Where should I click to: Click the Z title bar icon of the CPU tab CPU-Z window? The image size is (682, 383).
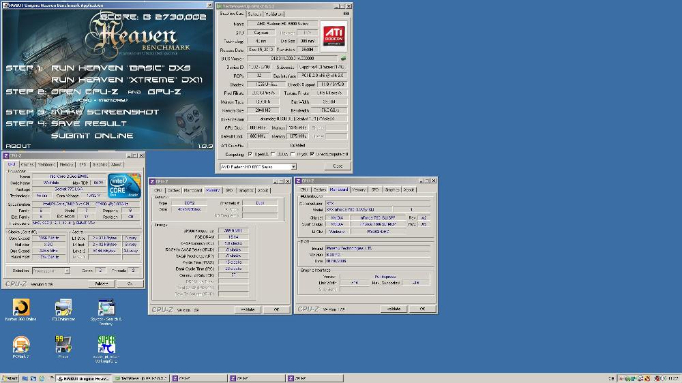click(x=6, y=155)
